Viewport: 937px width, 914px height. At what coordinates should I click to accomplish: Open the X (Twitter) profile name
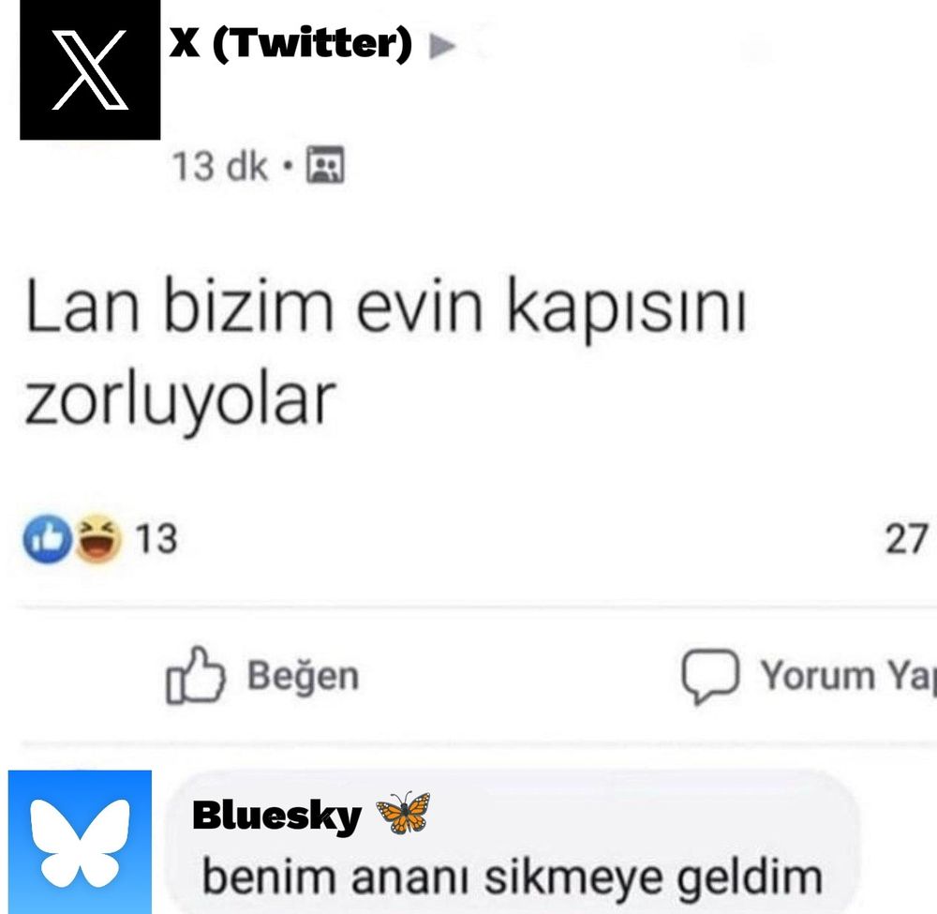(x=290, y=43)
